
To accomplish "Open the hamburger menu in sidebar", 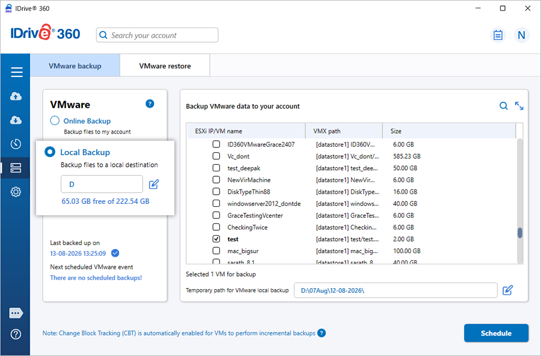I will (x=17, y=72).
